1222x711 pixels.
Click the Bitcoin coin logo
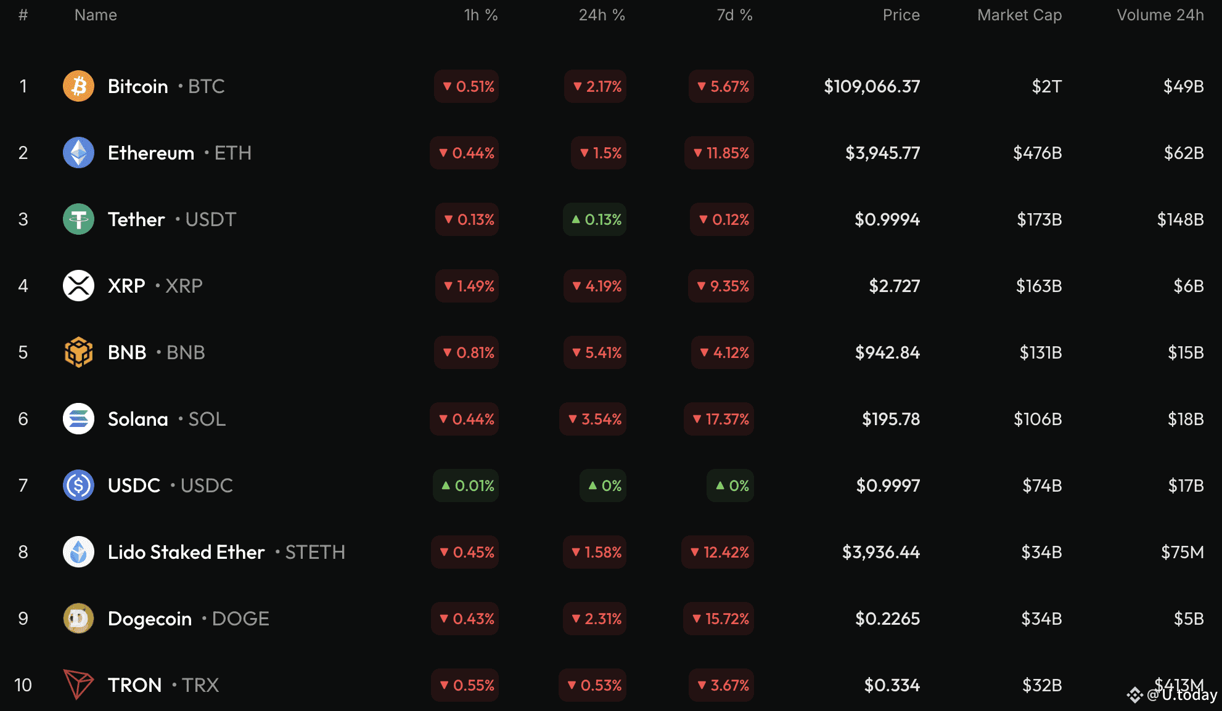coord(78,86)
